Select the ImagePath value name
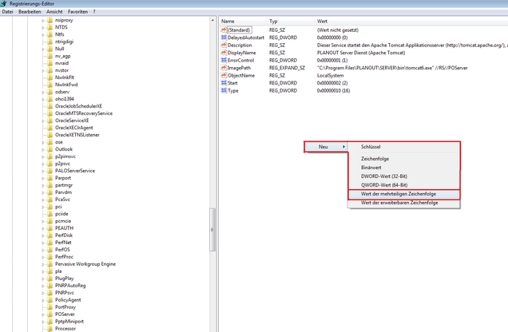Screen dimensions: 508x332 [x=239, y=68]
